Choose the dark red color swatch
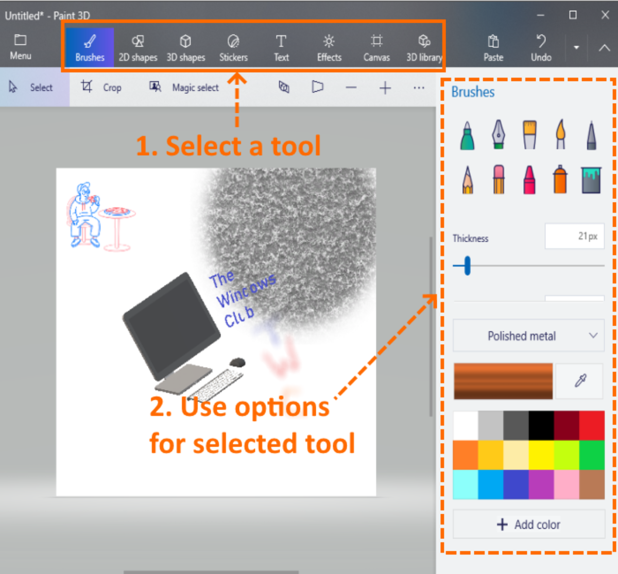Viewport: 618px width, 574px height. pos(566,426)
